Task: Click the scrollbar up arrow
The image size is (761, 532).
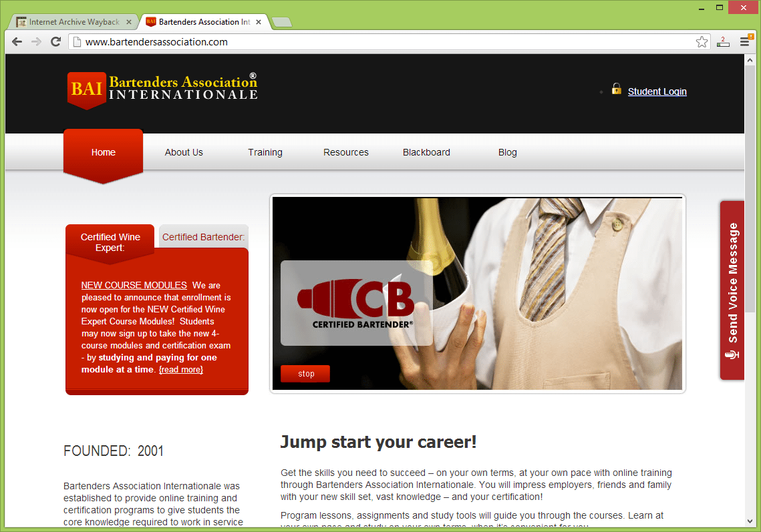Action: point(750,60)
